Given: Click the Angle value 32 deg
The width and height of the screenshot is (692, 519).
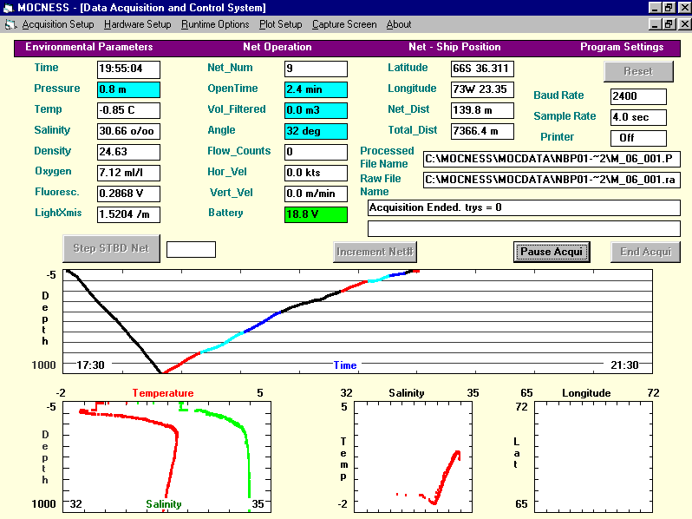Looking at the screenshot, I should [316, 131].
